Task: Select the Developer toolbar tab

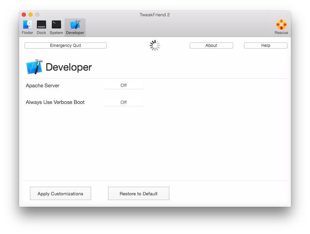Action: coord(75,28)
